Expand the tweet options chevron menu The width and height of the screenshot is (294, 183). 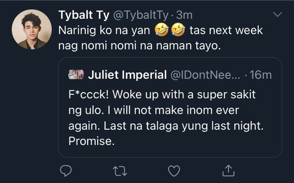click(278, 16)
